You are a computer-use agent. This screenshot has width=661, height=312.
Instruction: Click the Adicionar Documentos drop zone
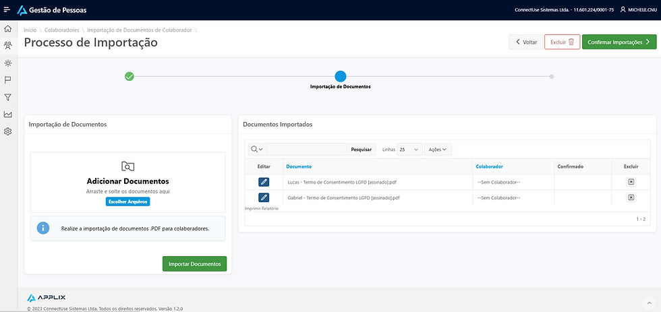pos(127,183)
